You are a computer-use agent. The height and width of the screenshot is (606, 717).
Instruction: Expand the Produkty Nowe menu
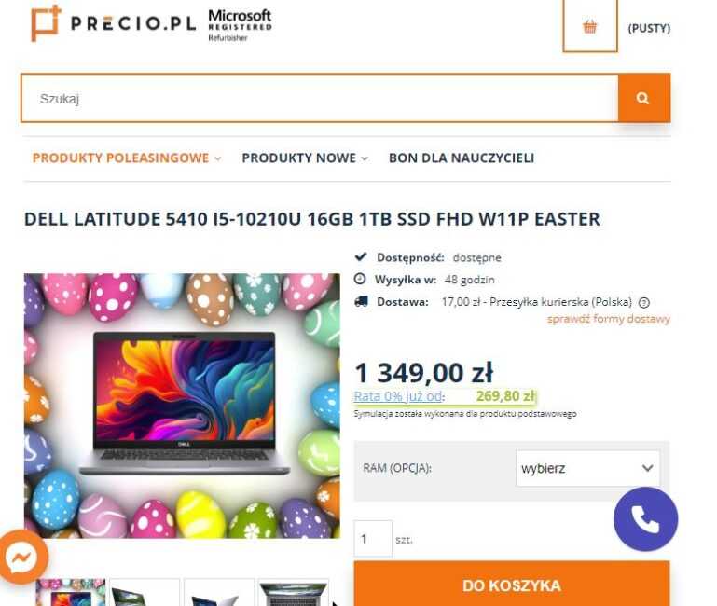coord(305,158)
